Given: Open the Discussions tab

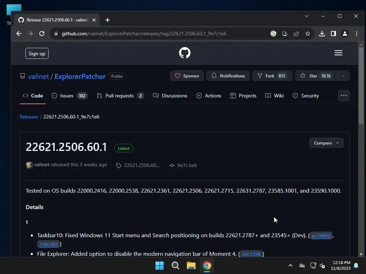Looking at the screenshot, I should click(170, 96).
